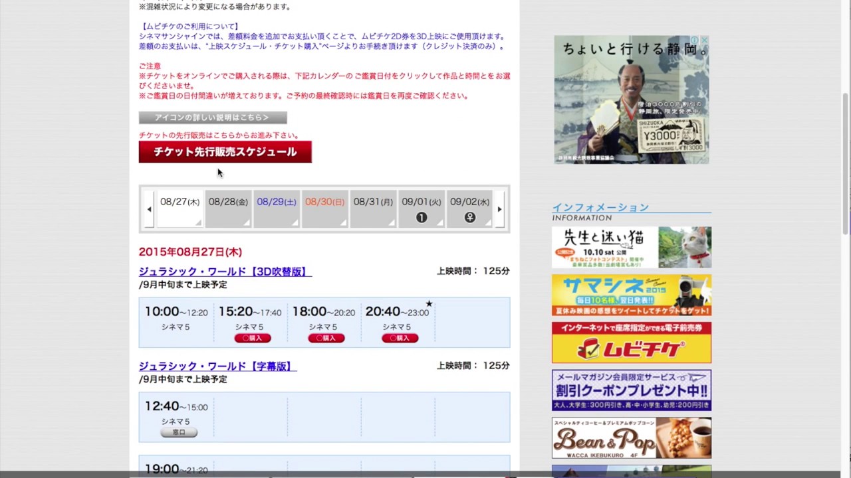Click the 19:00~21:20 showtime text
The height and width of the screenshot is (478, 851).
coord(176,469)
